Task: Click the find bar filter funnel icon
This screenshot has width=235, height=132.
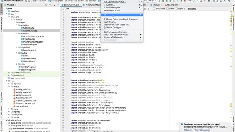Action: [x=149, y=9]
